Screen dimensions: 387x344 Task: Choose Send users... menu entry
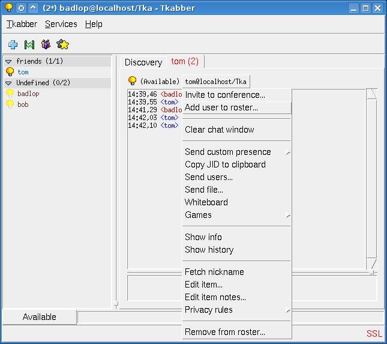click(236, 177)
